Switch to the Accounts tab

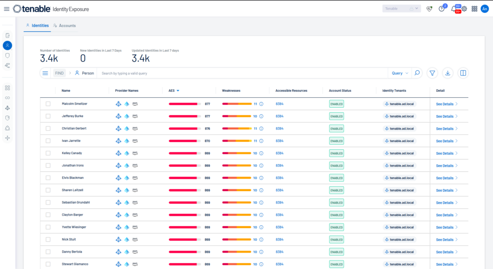click(x=65, y=26)
